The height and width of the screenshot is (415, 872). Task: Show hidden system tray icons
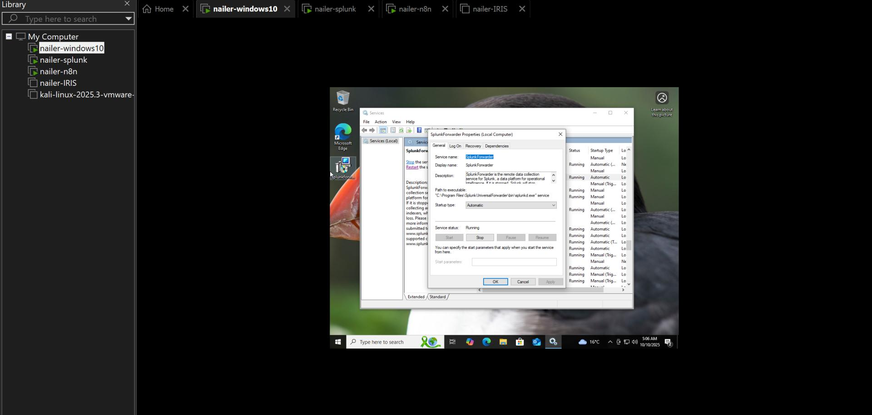(610, 342)
